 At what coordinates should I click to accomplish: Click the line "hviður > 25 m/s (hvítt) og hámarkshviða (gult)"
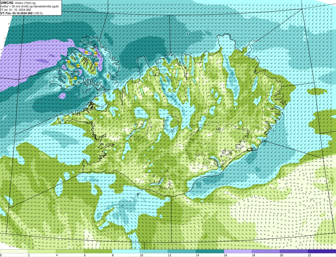click(x=30, y=6)
